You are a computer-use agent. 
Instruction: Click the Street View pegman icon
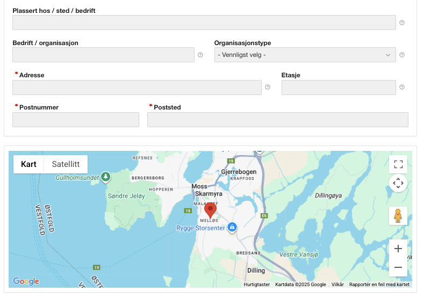pyautogui.click(x=398, y=216)
